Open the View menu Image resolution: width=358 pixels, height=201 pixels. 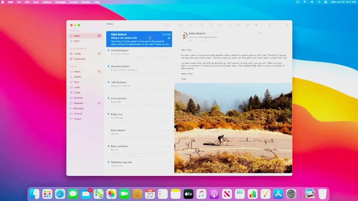(x=36, y=2)
